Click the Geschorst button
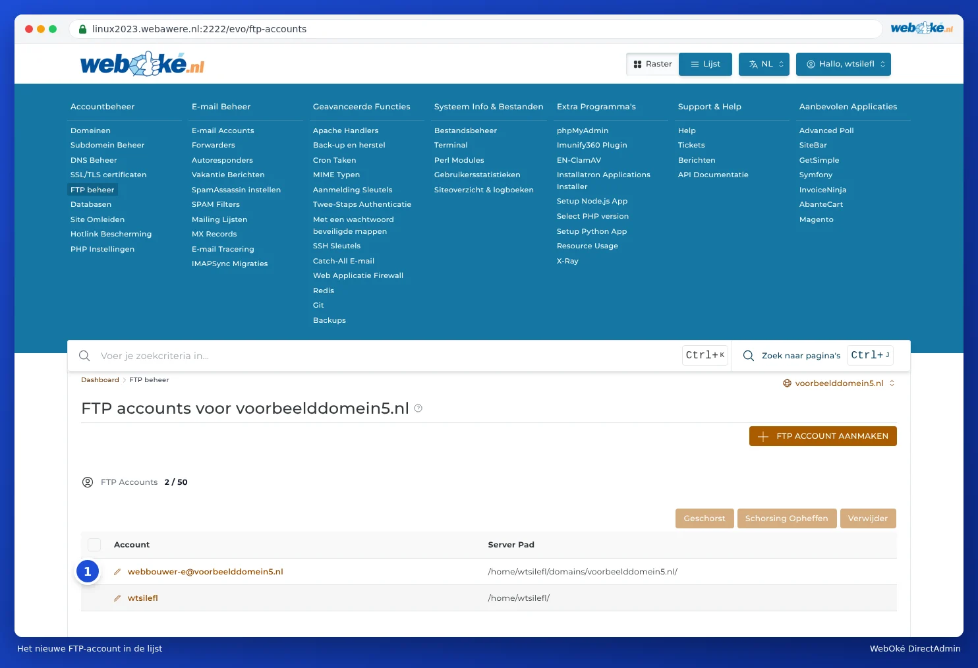This screenshot has width=978, height=668. pyautogui.click(x=705, y=518)
